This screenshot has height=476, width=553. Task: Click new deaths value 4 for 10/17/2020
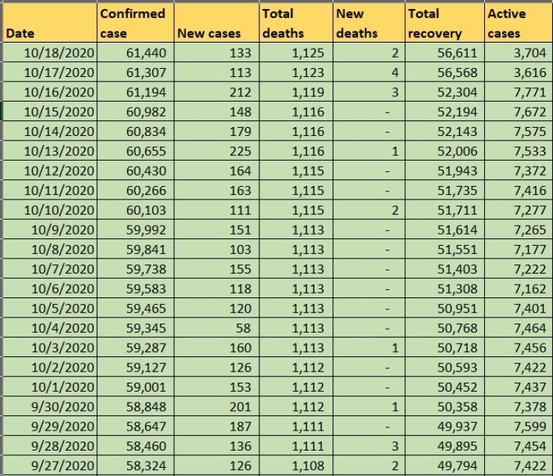(x=368, y=72)
